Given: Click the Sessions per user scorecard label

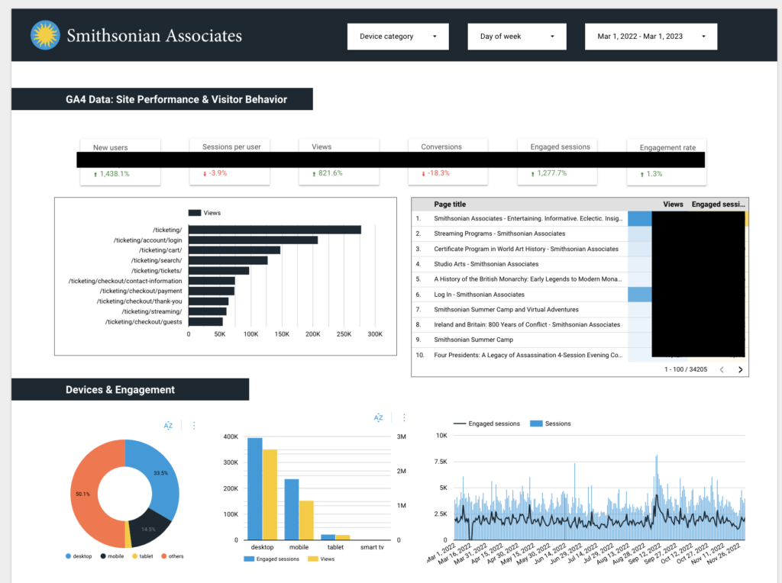Looking at the screenshot, I should (231, 147).
